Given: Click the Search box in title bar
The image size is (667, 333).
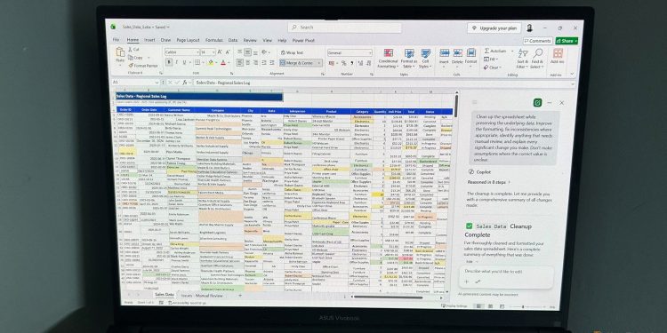Looking at the screenshot, I should 344,28.
